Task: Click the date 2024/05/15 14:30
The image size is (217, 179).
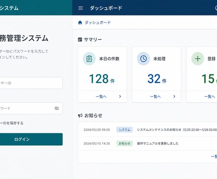Action: tap(97, 144)
